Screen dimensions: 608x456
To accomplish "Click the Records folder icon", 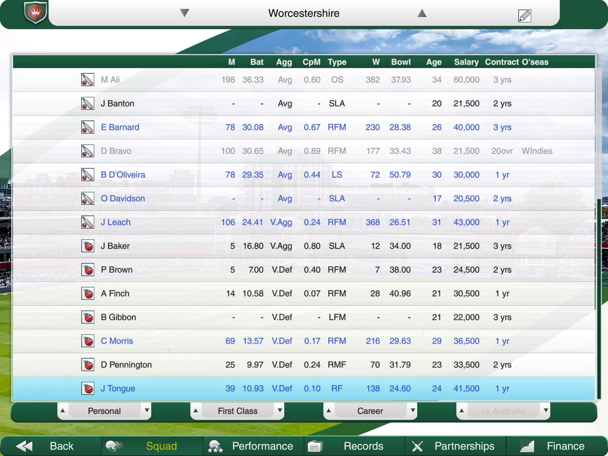I will 315,446.
